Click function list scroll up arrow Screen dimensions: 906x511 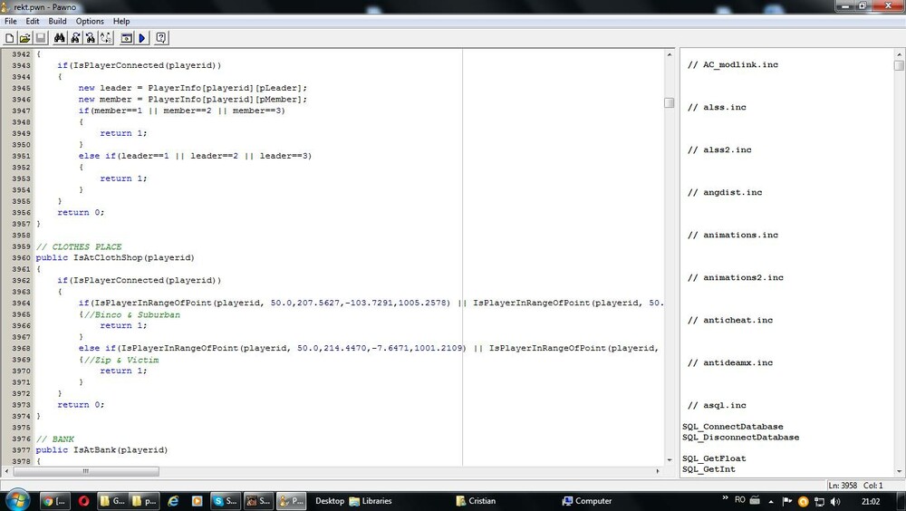click(x=899, y=54)
